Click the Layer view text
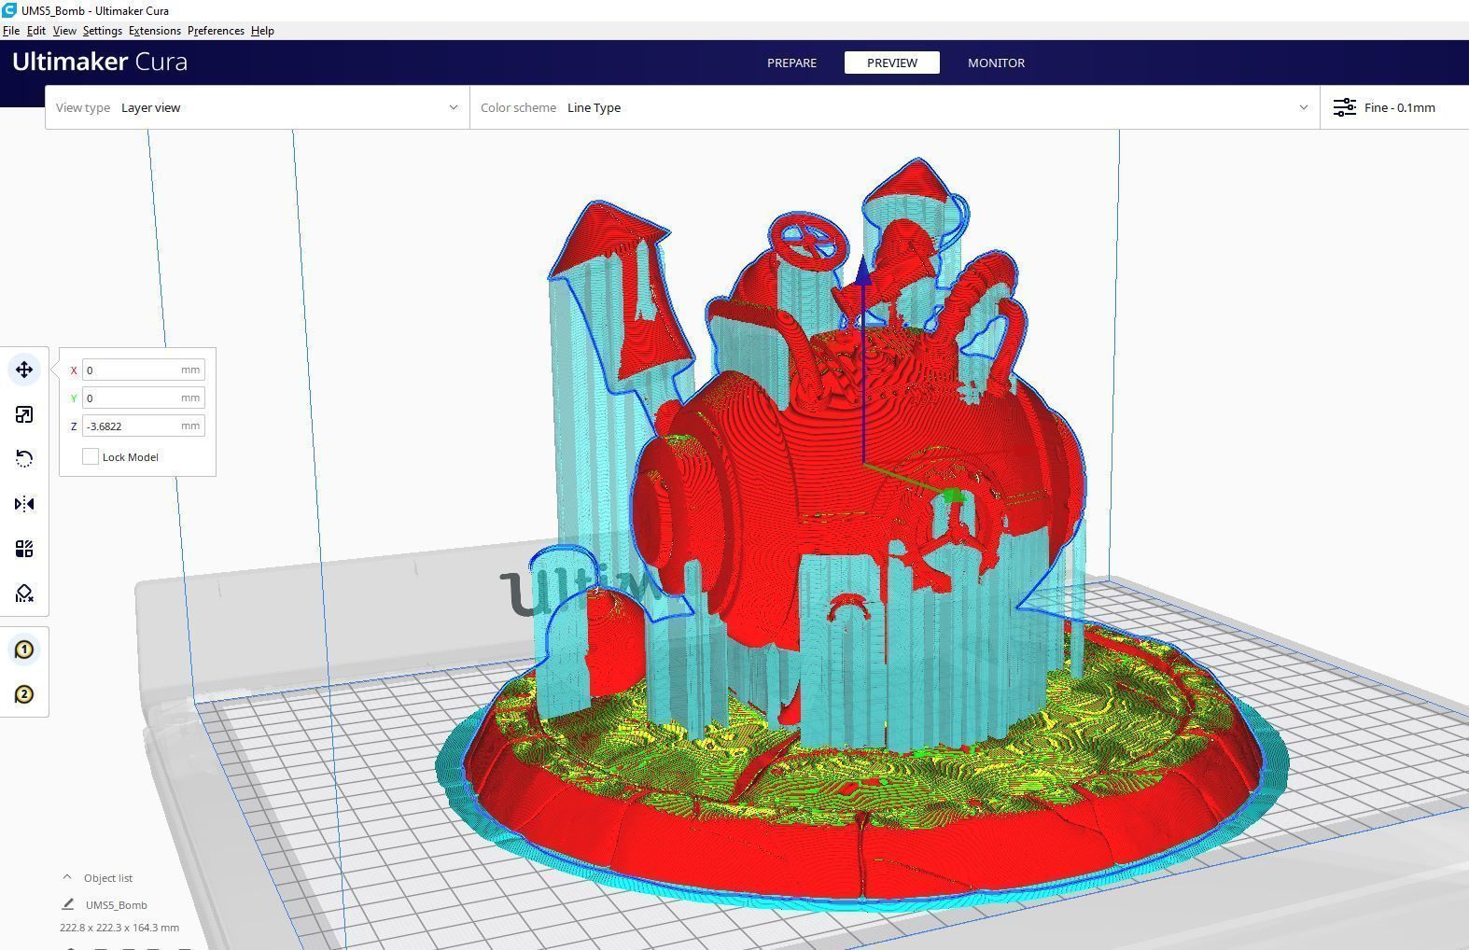 (151, 107)
